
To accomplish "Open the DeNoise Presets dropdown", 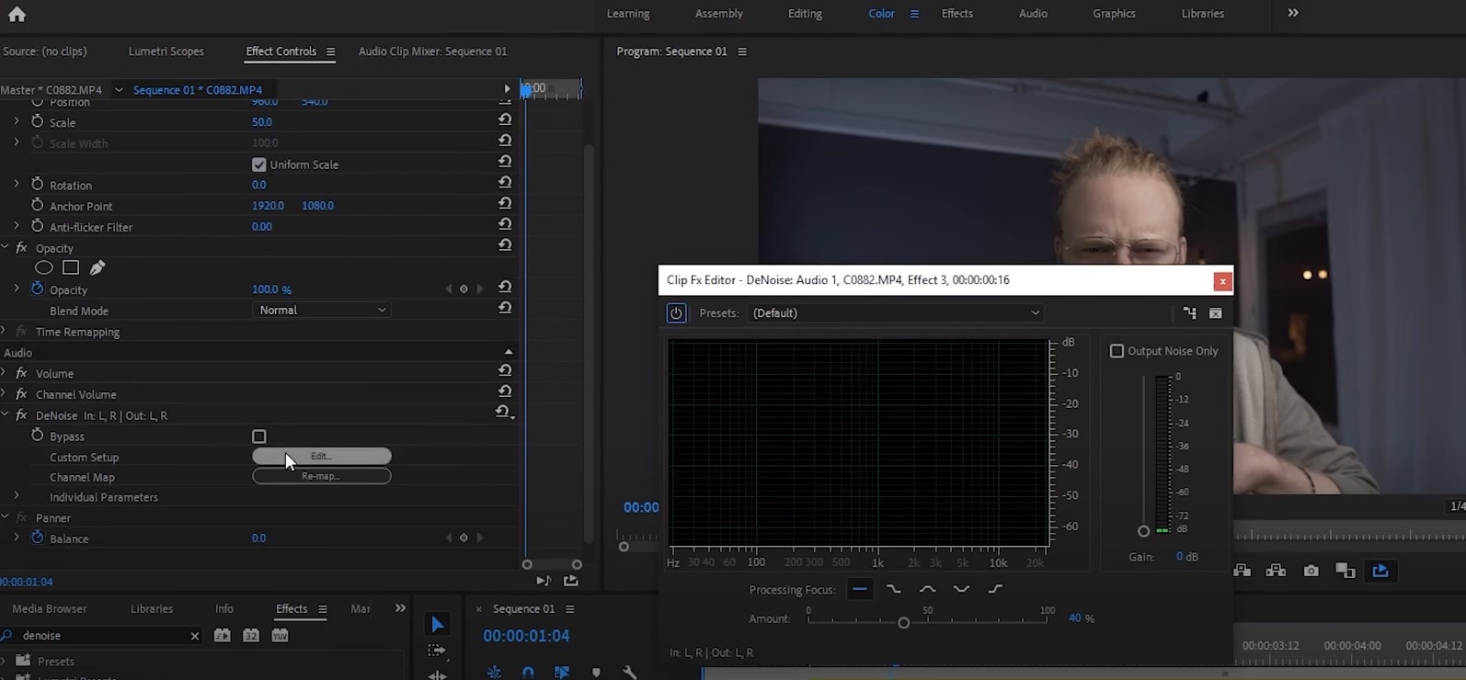I will 895,313.
